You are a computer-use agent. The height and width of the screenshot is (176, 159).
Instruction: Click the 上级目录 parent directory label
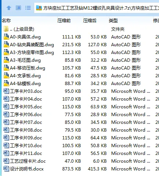click(x=22, y=29)
